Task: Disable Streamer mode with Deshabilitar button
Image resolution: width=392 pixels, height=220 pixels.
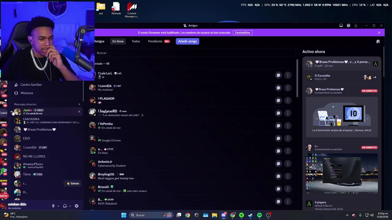Action: point(243,33)
